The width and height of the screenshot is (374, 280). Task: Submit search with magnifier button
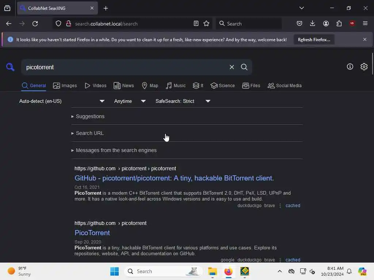[x=244, y=67]
